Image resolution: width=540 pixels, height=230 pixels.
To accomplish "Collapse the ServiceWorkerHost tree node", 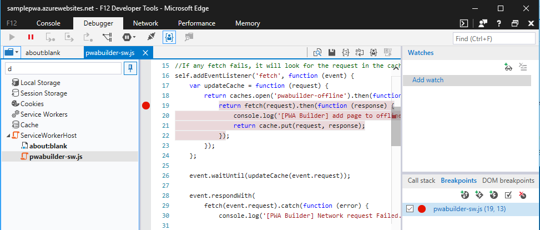I will [8, 136].
